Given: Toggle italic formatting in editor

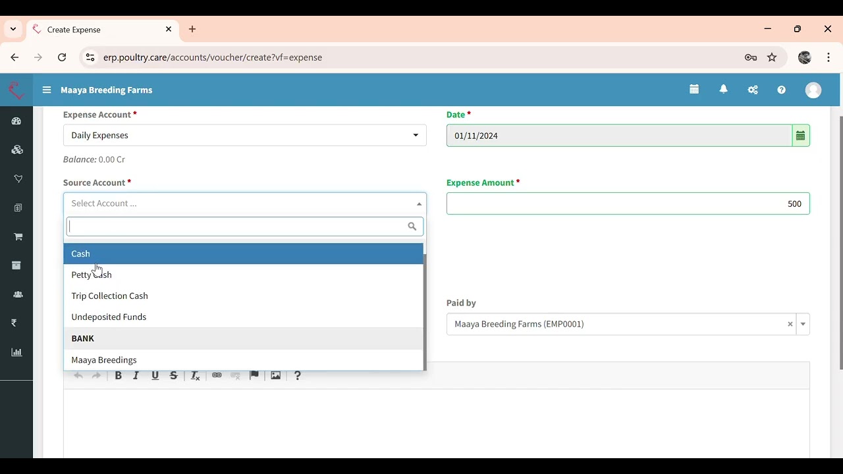Looking at the screenshot, I should tap(136, 375).
